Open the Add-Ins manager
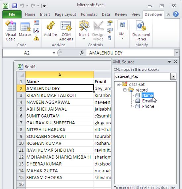Viewport: 182px width, 189px height. pos(51,29)
